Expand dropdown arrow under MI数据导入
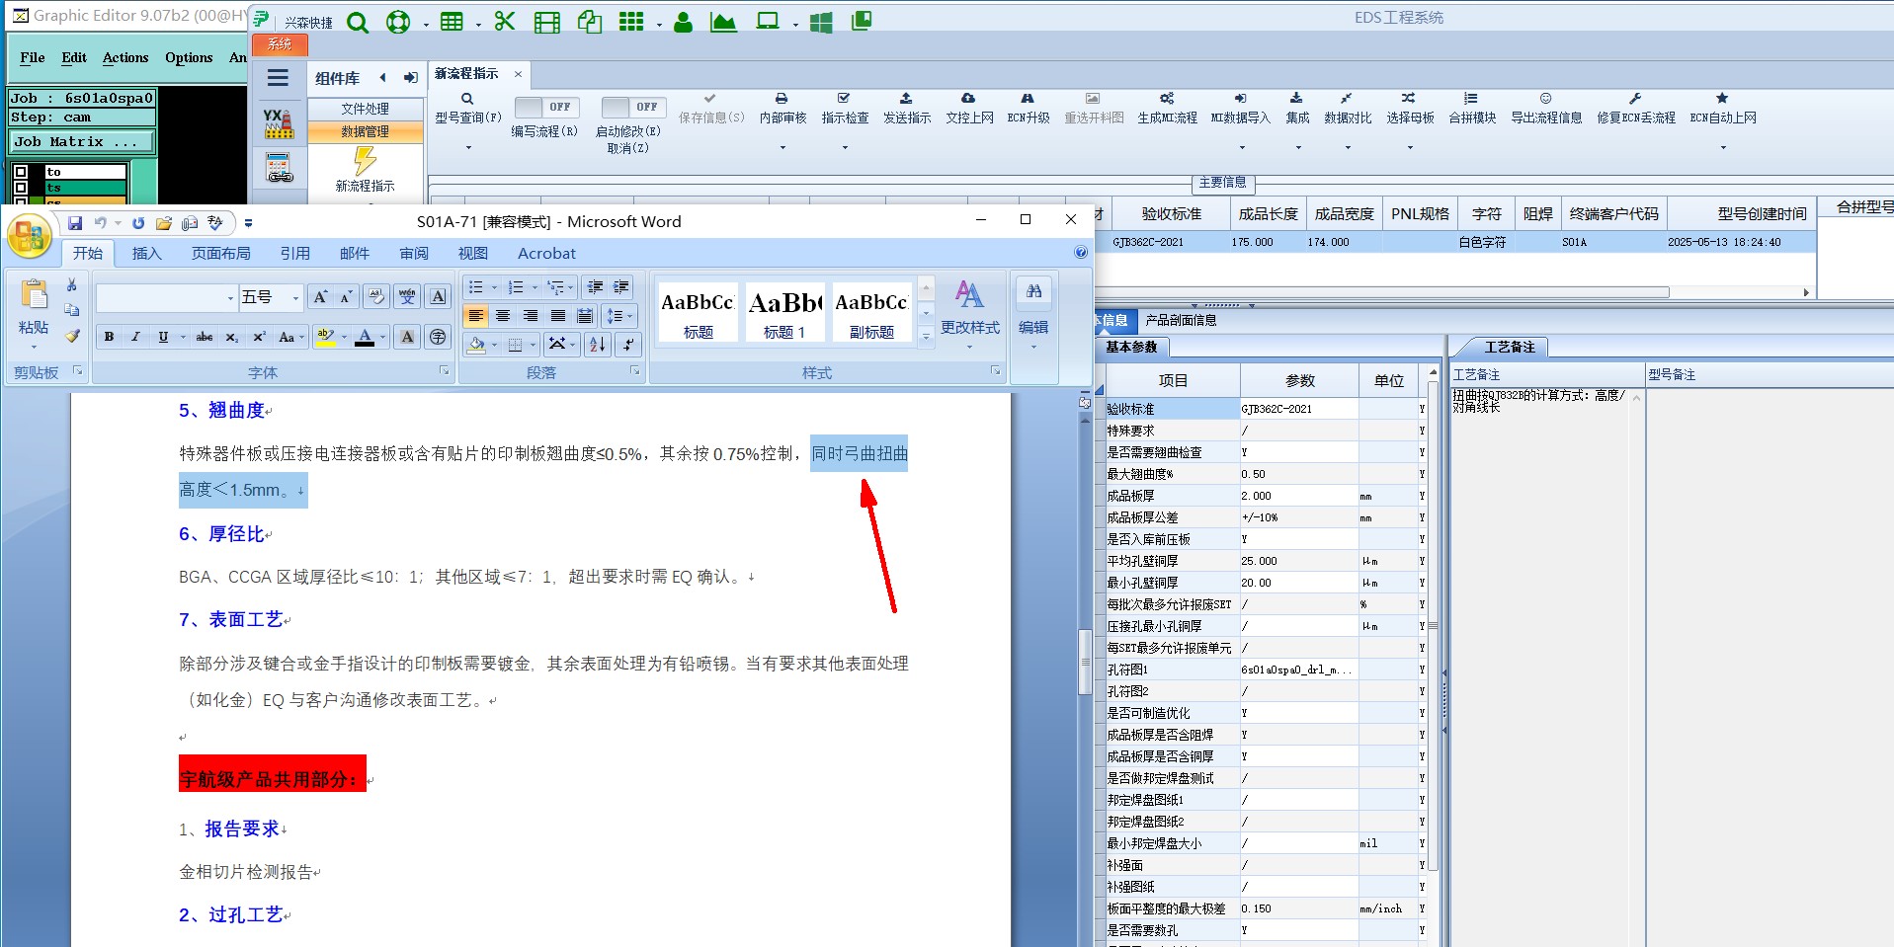 coord(1242,147)
